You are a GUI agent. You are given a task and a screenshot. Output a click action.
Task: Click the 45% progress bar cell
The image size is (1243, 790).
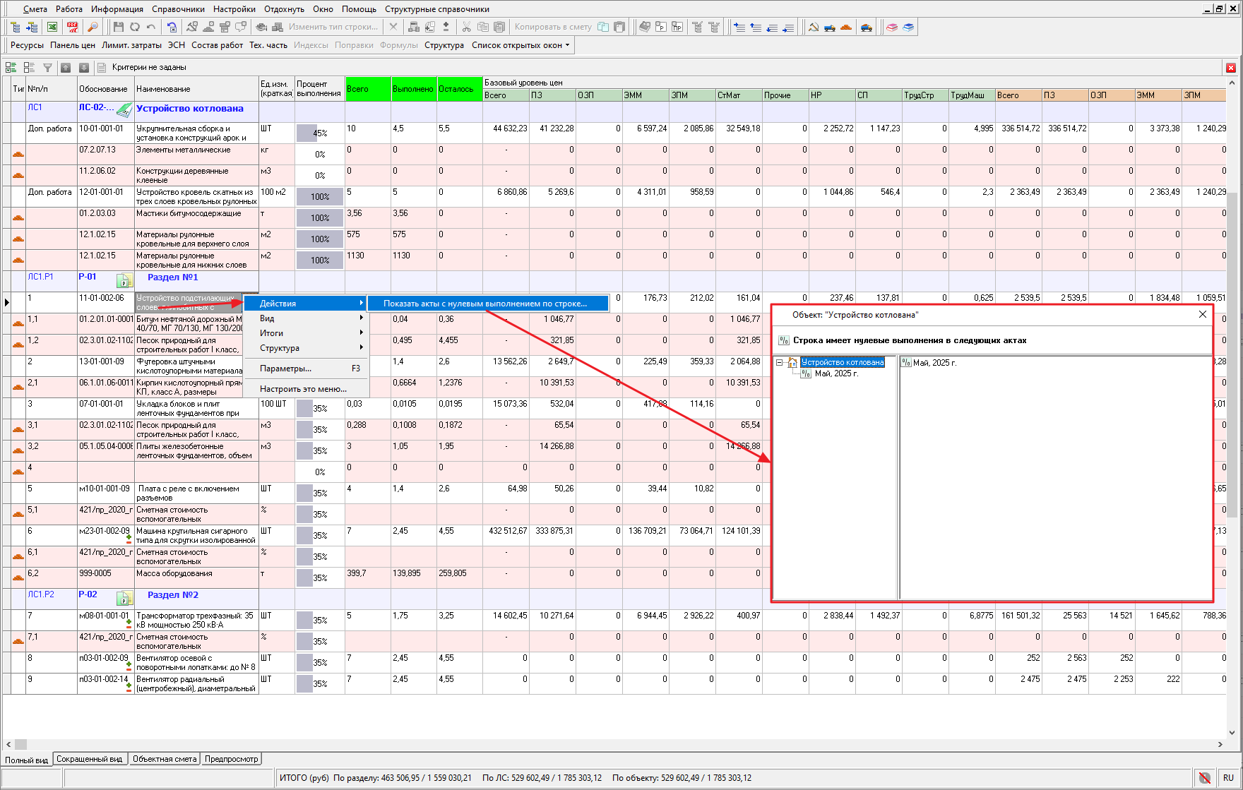[319, 133]
